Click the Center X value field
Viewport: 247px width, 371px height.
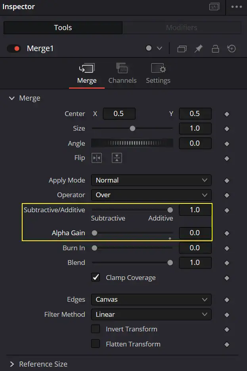pos(119,114)
